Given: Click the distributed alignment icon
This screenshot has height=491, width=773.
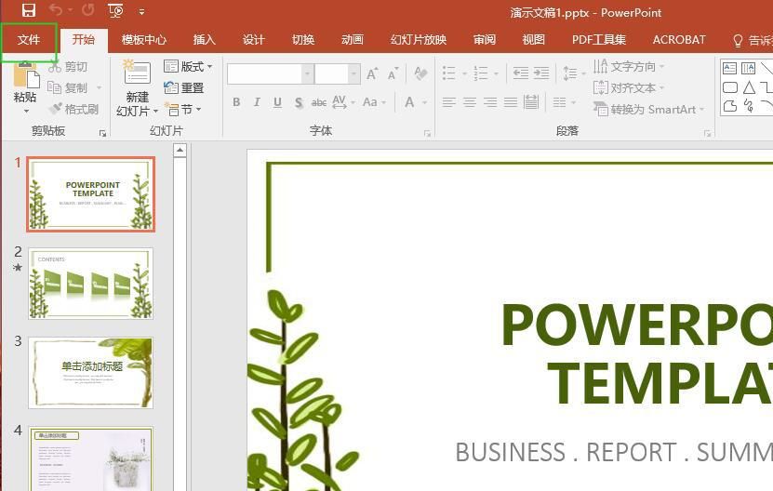Looking at the screenshot, I should [x=531, y=102].
